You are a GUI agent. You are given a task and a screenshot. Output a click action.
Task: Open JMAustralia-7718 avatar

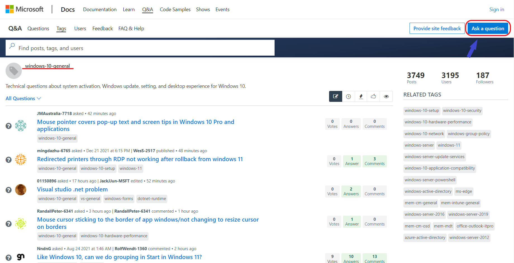[x=21, y=126]
